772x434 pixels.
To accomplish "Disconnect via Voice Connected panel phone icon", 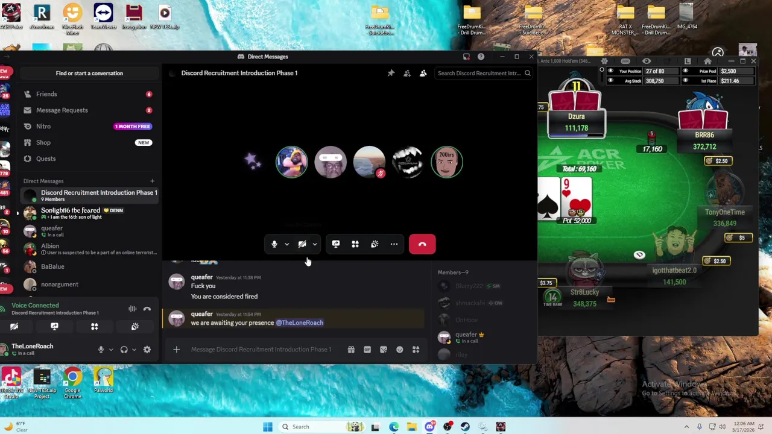I will pyautogui.click(x=147, y=309).
